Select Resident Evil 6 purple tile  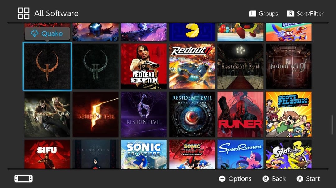click(x=144, y=114)
